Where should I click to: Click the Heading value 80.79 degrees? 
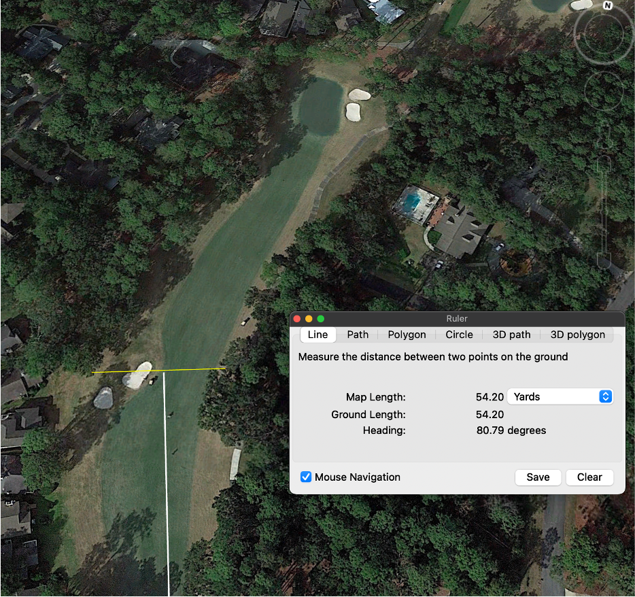(511, 430)
